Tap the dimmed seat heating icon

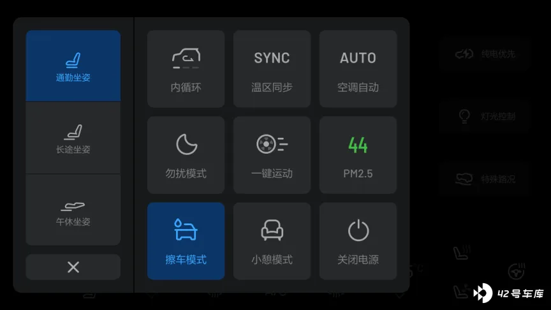tap(461, 253)
